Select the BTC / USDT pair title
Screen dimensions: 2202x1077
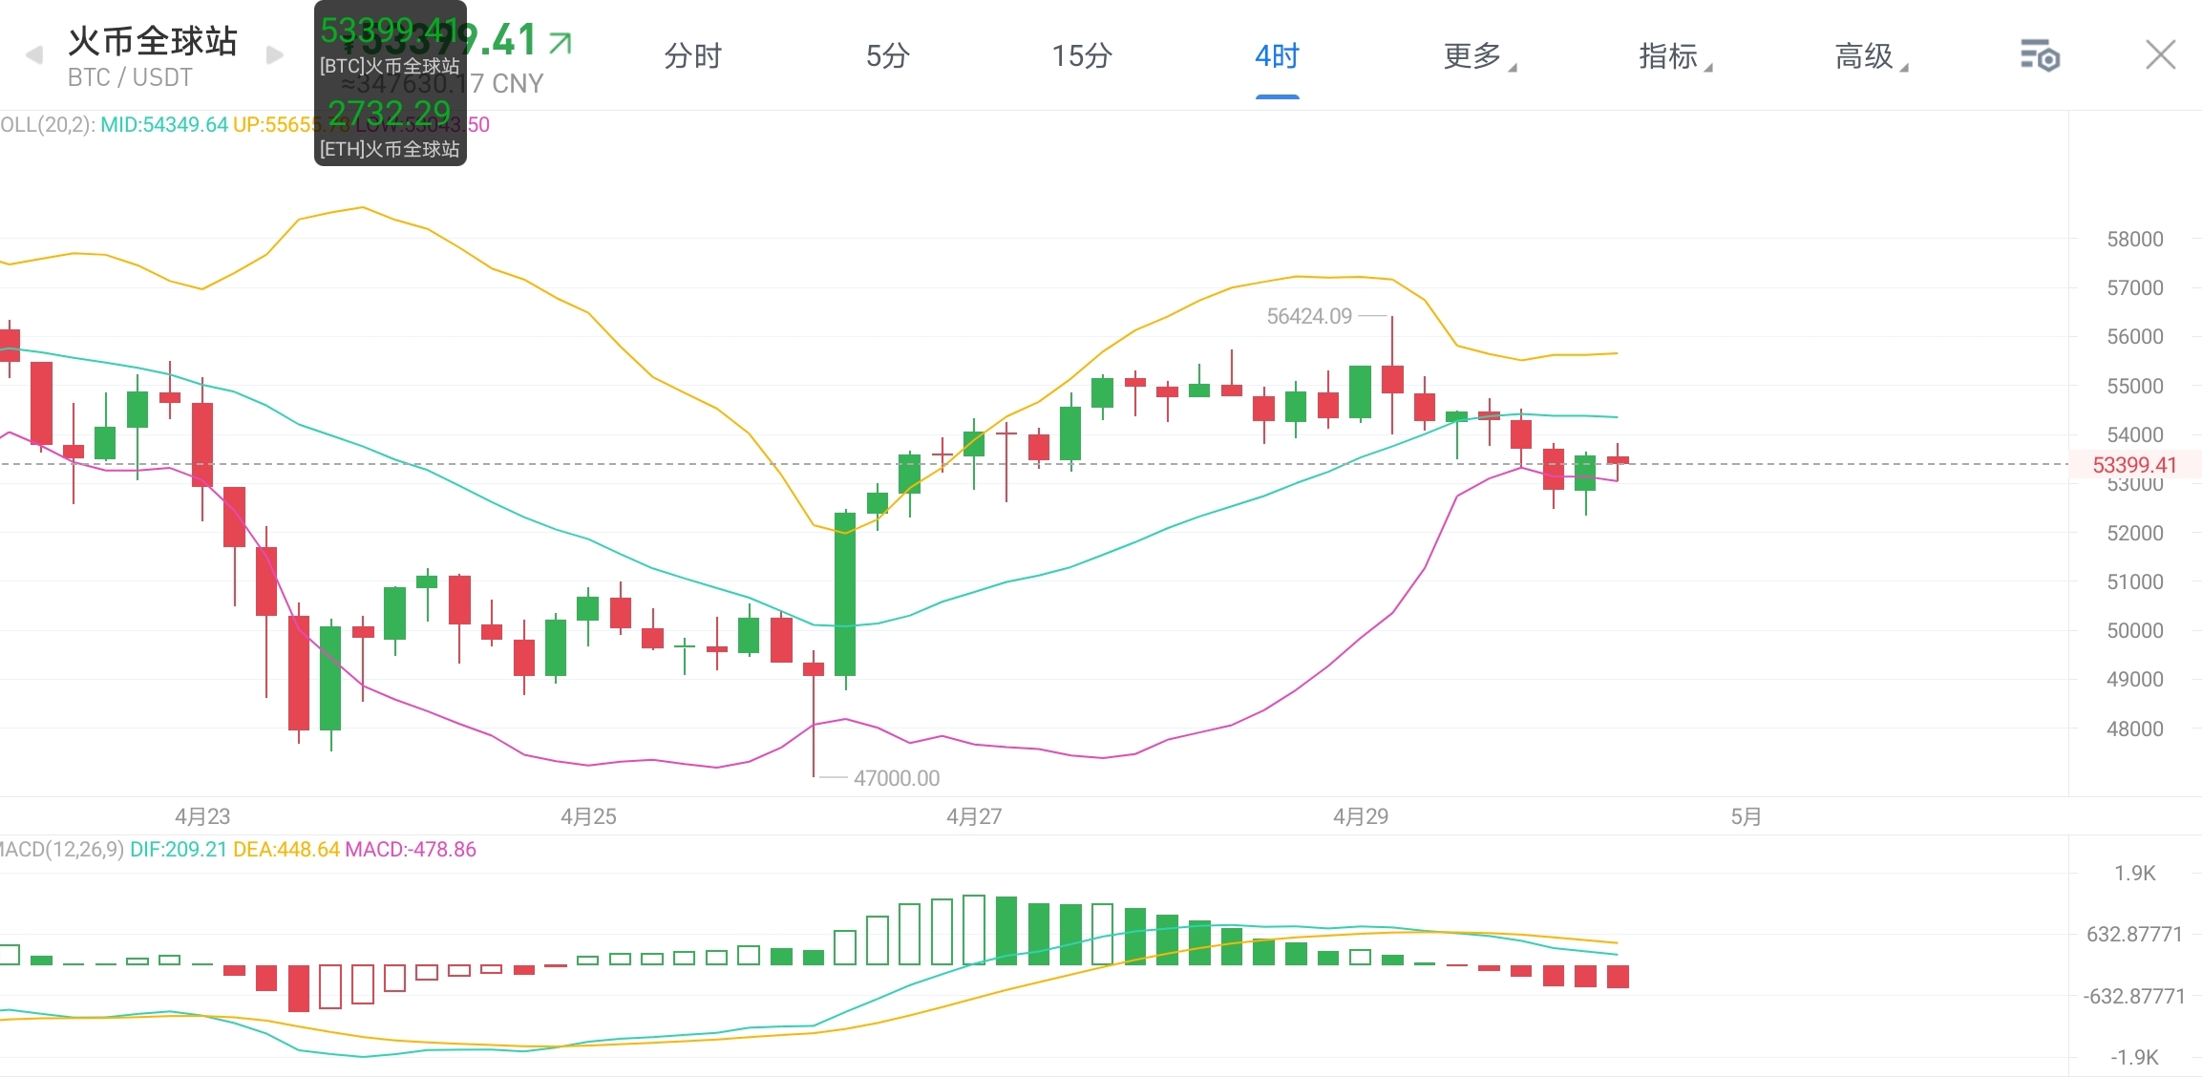coord(129,78)
